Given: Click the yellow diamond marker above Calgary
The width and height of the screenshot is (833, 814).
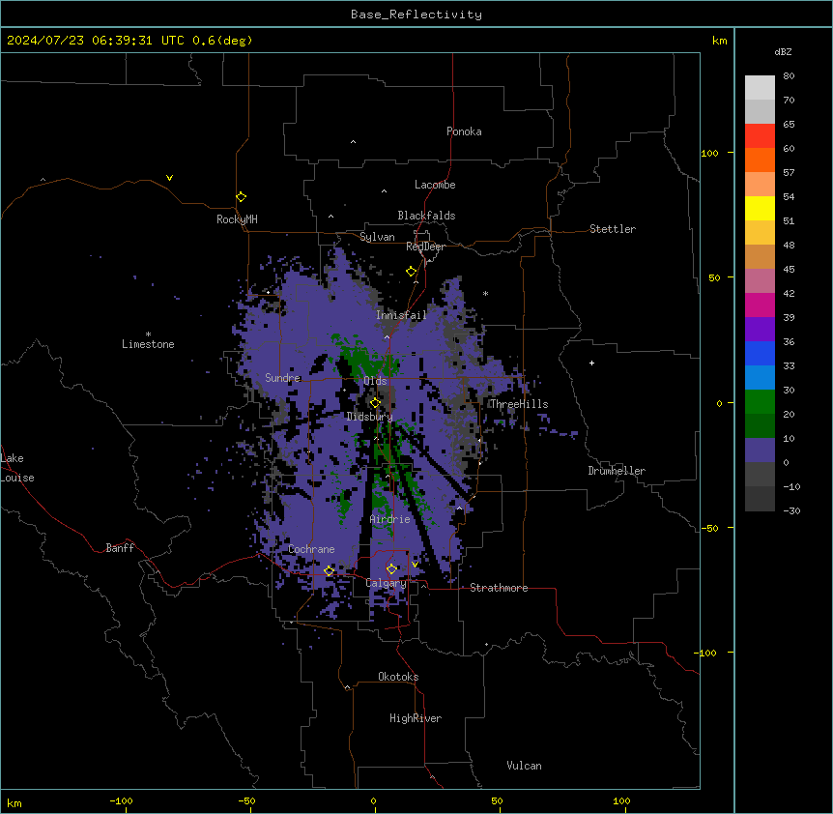Looking at the screenshot, I should [391, 569].
